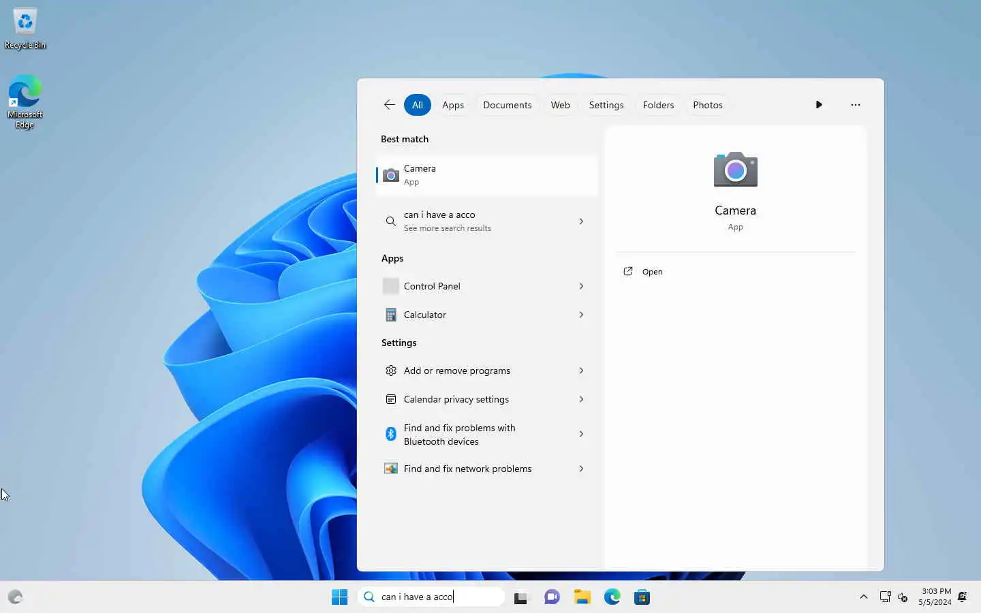981x613 pixels.
Task: Show hidden system tray icons
Action: pos(863,597)
